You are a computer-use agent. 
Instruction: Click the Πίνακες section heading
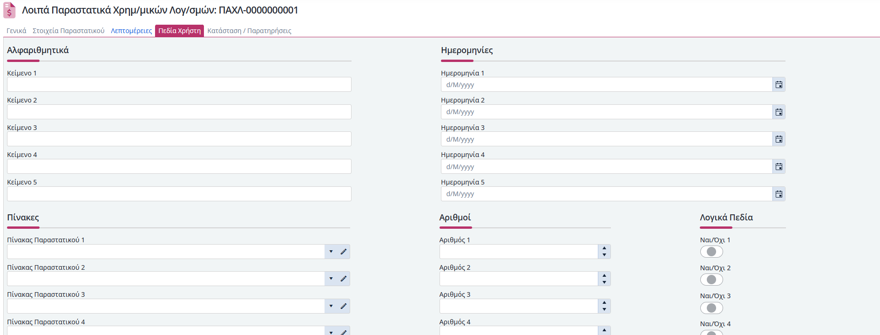coord(23,218)
